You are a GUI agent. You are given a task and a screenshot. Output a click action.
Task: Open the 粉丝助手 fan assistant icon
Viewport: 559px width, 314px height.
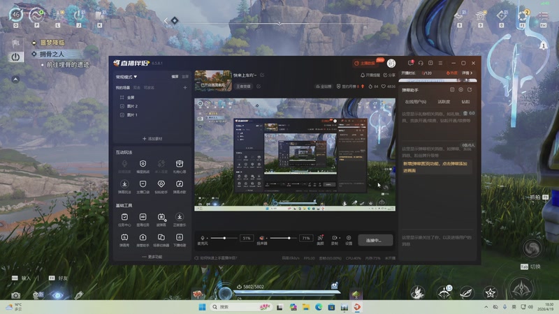click(x=161, y=186)
